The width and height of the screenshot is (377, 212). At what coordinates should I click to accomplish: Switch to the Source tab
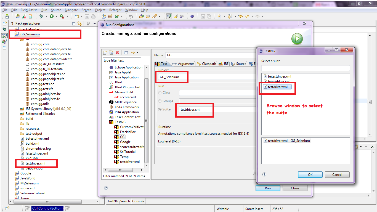click(239, 64)
